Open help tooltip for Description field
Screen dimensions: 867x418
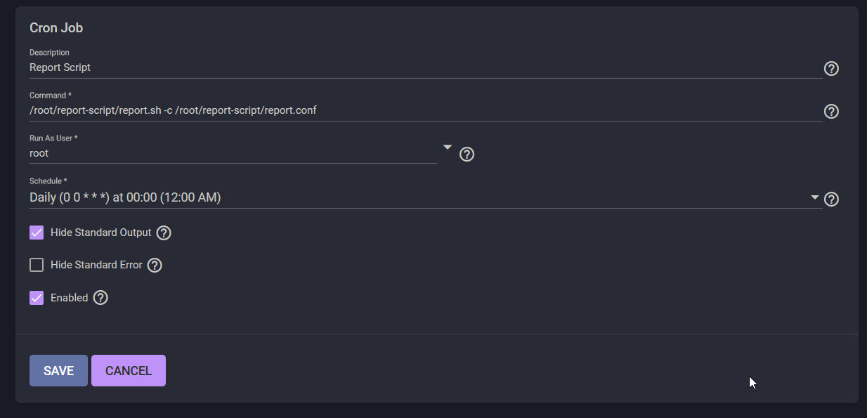pyautogui.click(x=831, y=68)
